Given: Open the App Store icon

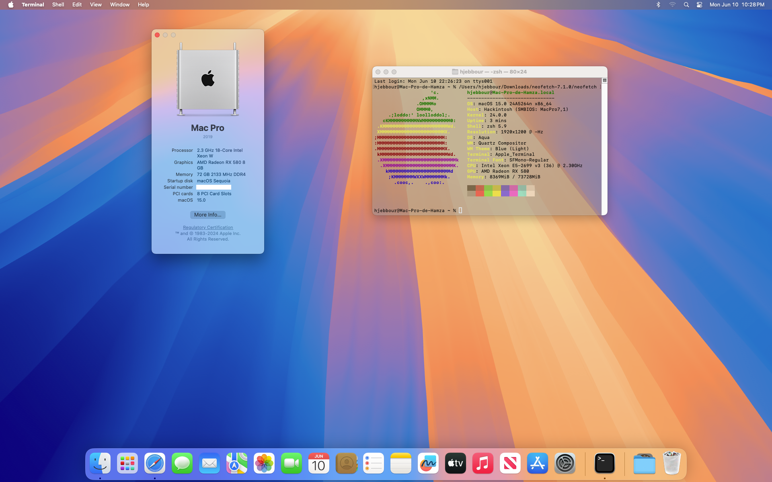Looking at the screenshot, I should (x=538, y=464).
